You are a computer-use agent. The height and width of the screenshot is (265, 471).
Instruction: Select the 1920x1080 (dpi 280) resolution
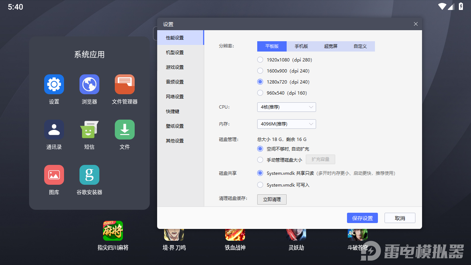tap(260, 60)
